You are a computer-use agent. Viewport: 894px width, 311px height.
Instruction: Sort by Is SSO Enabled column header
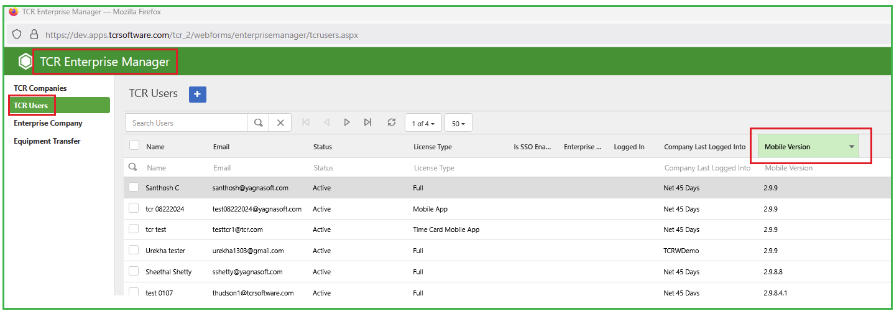[x=532, y=147]
